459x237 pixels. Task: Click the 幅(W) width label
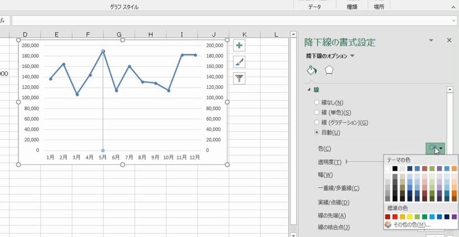[x=325, y=175]
